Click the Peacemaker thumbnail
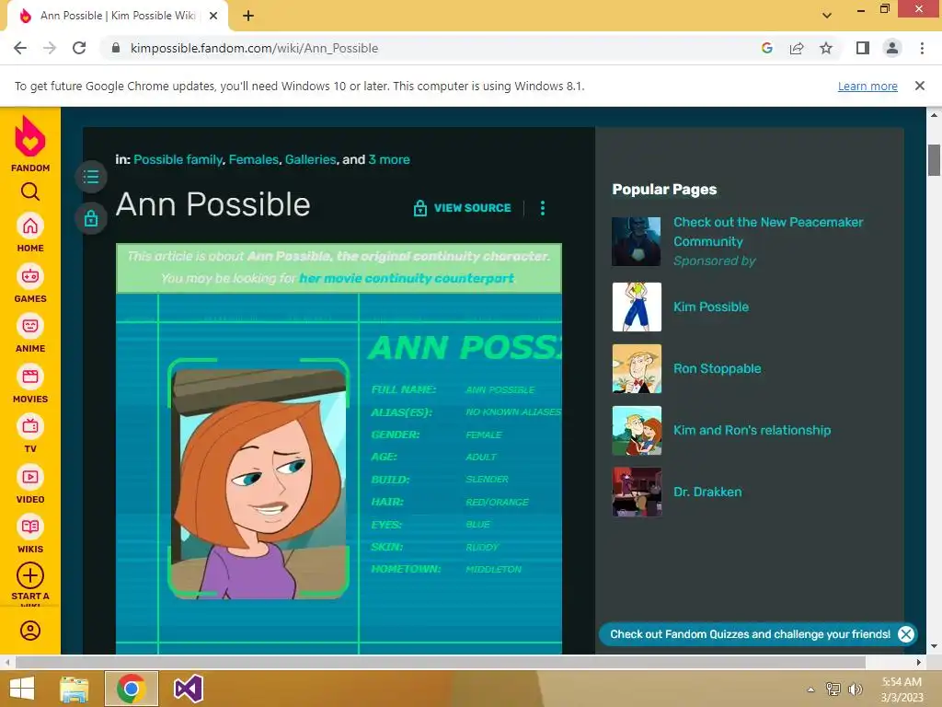The image size is (942, 707). [x=637, y=242]
